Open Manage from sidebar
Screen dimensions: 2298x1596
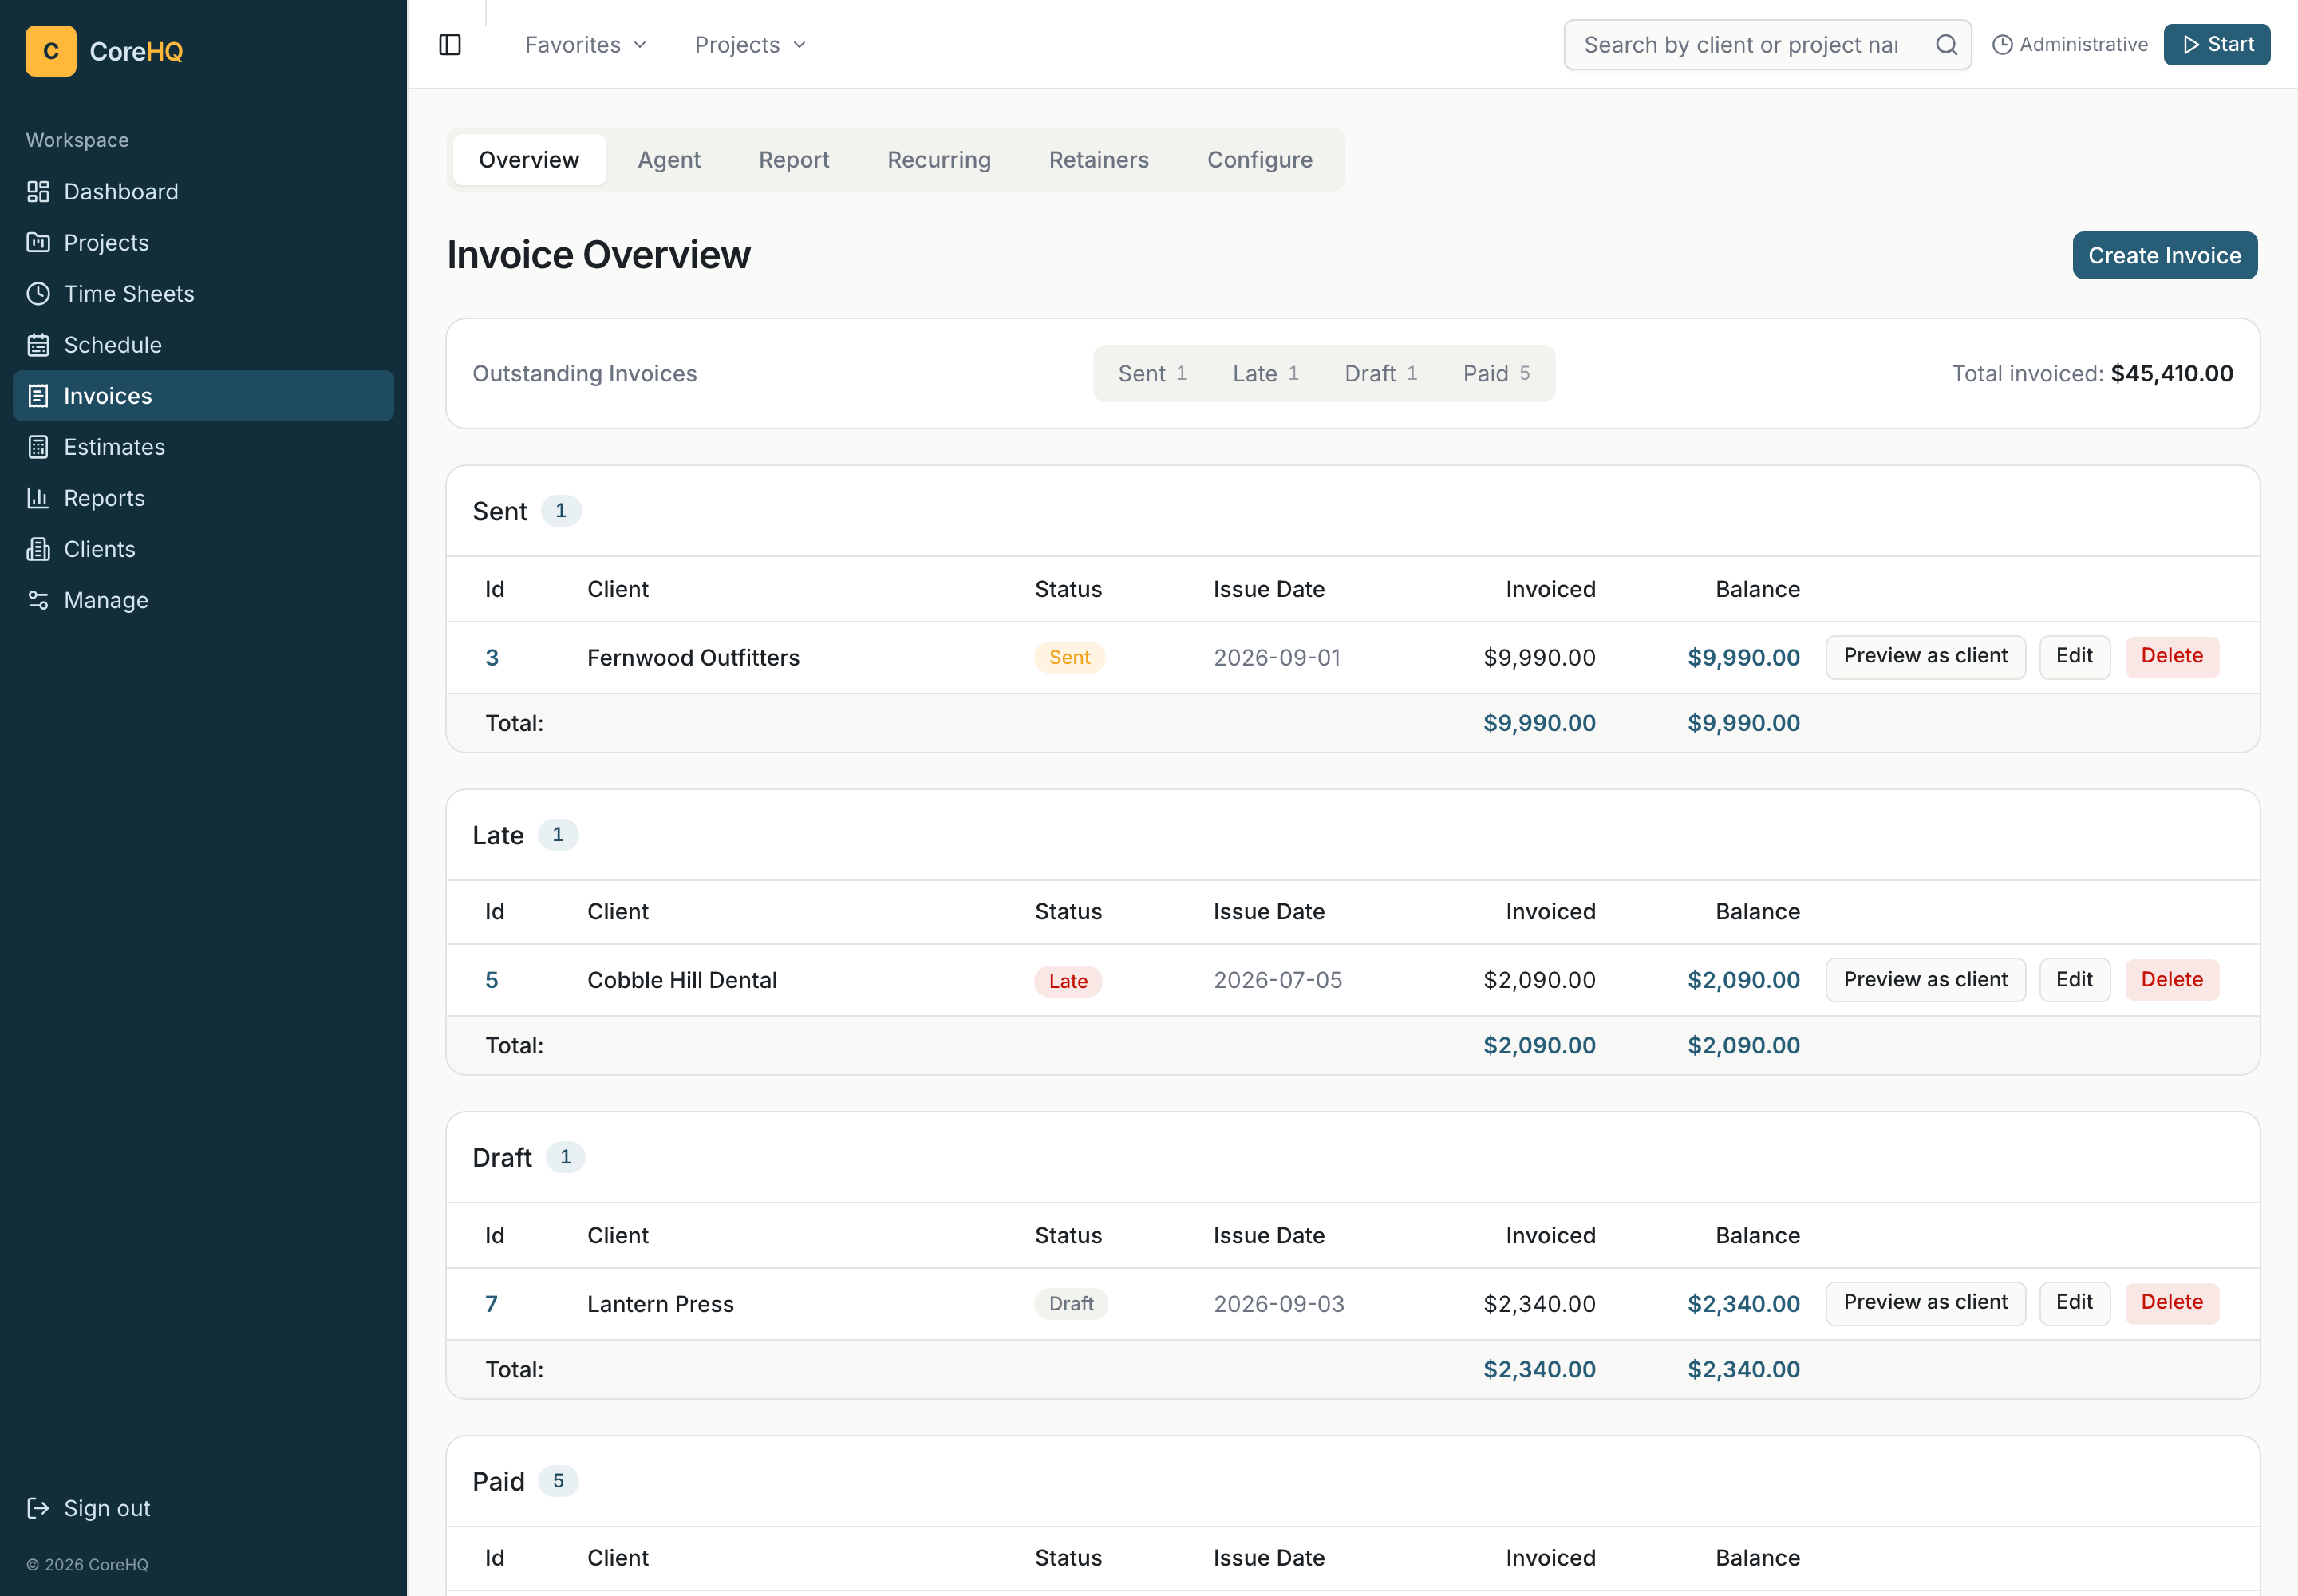click(x=203, y=600)
